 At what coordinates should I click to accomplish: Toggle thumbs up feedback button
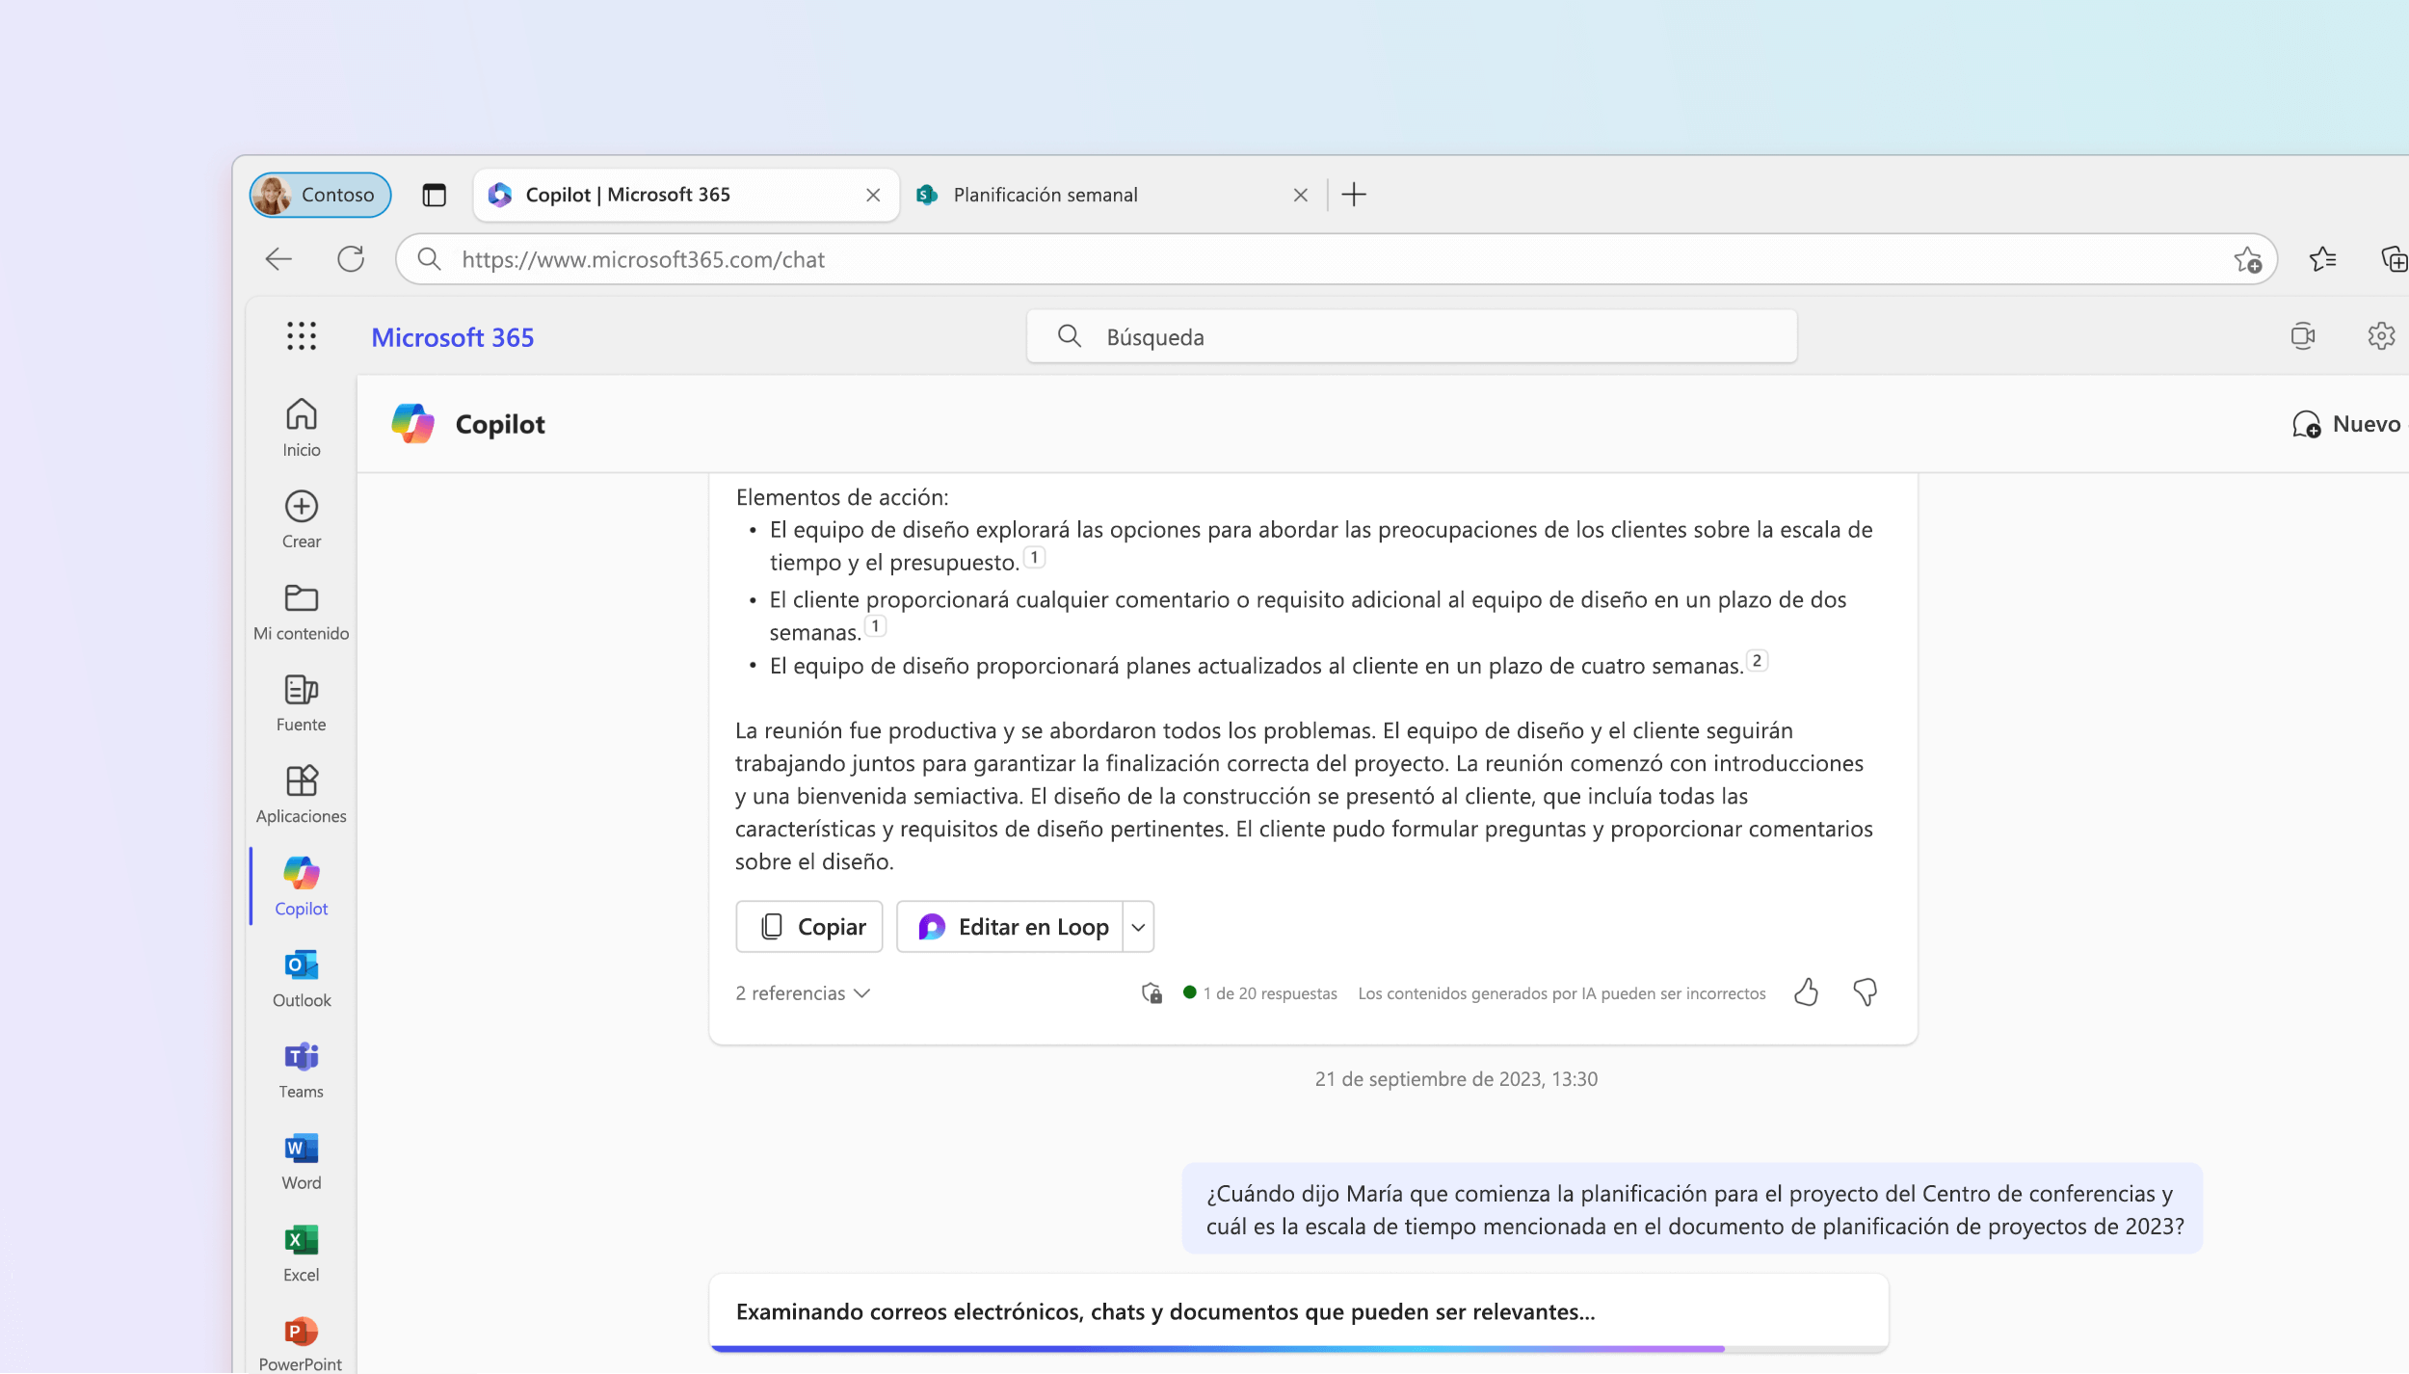(x=1805, y=992)
